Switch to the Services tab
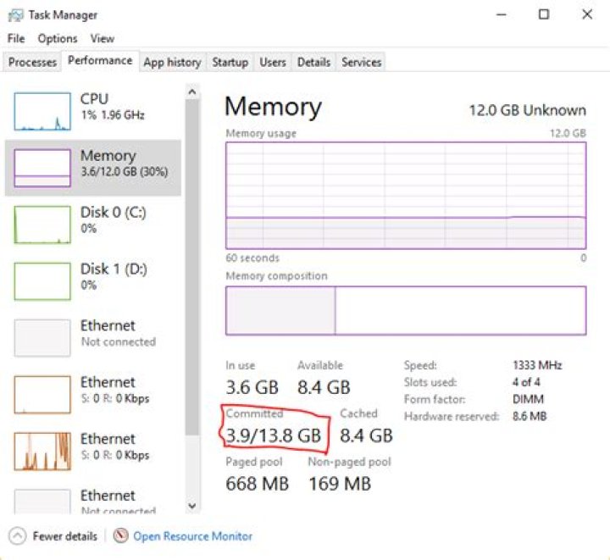 tap(362, 62)
